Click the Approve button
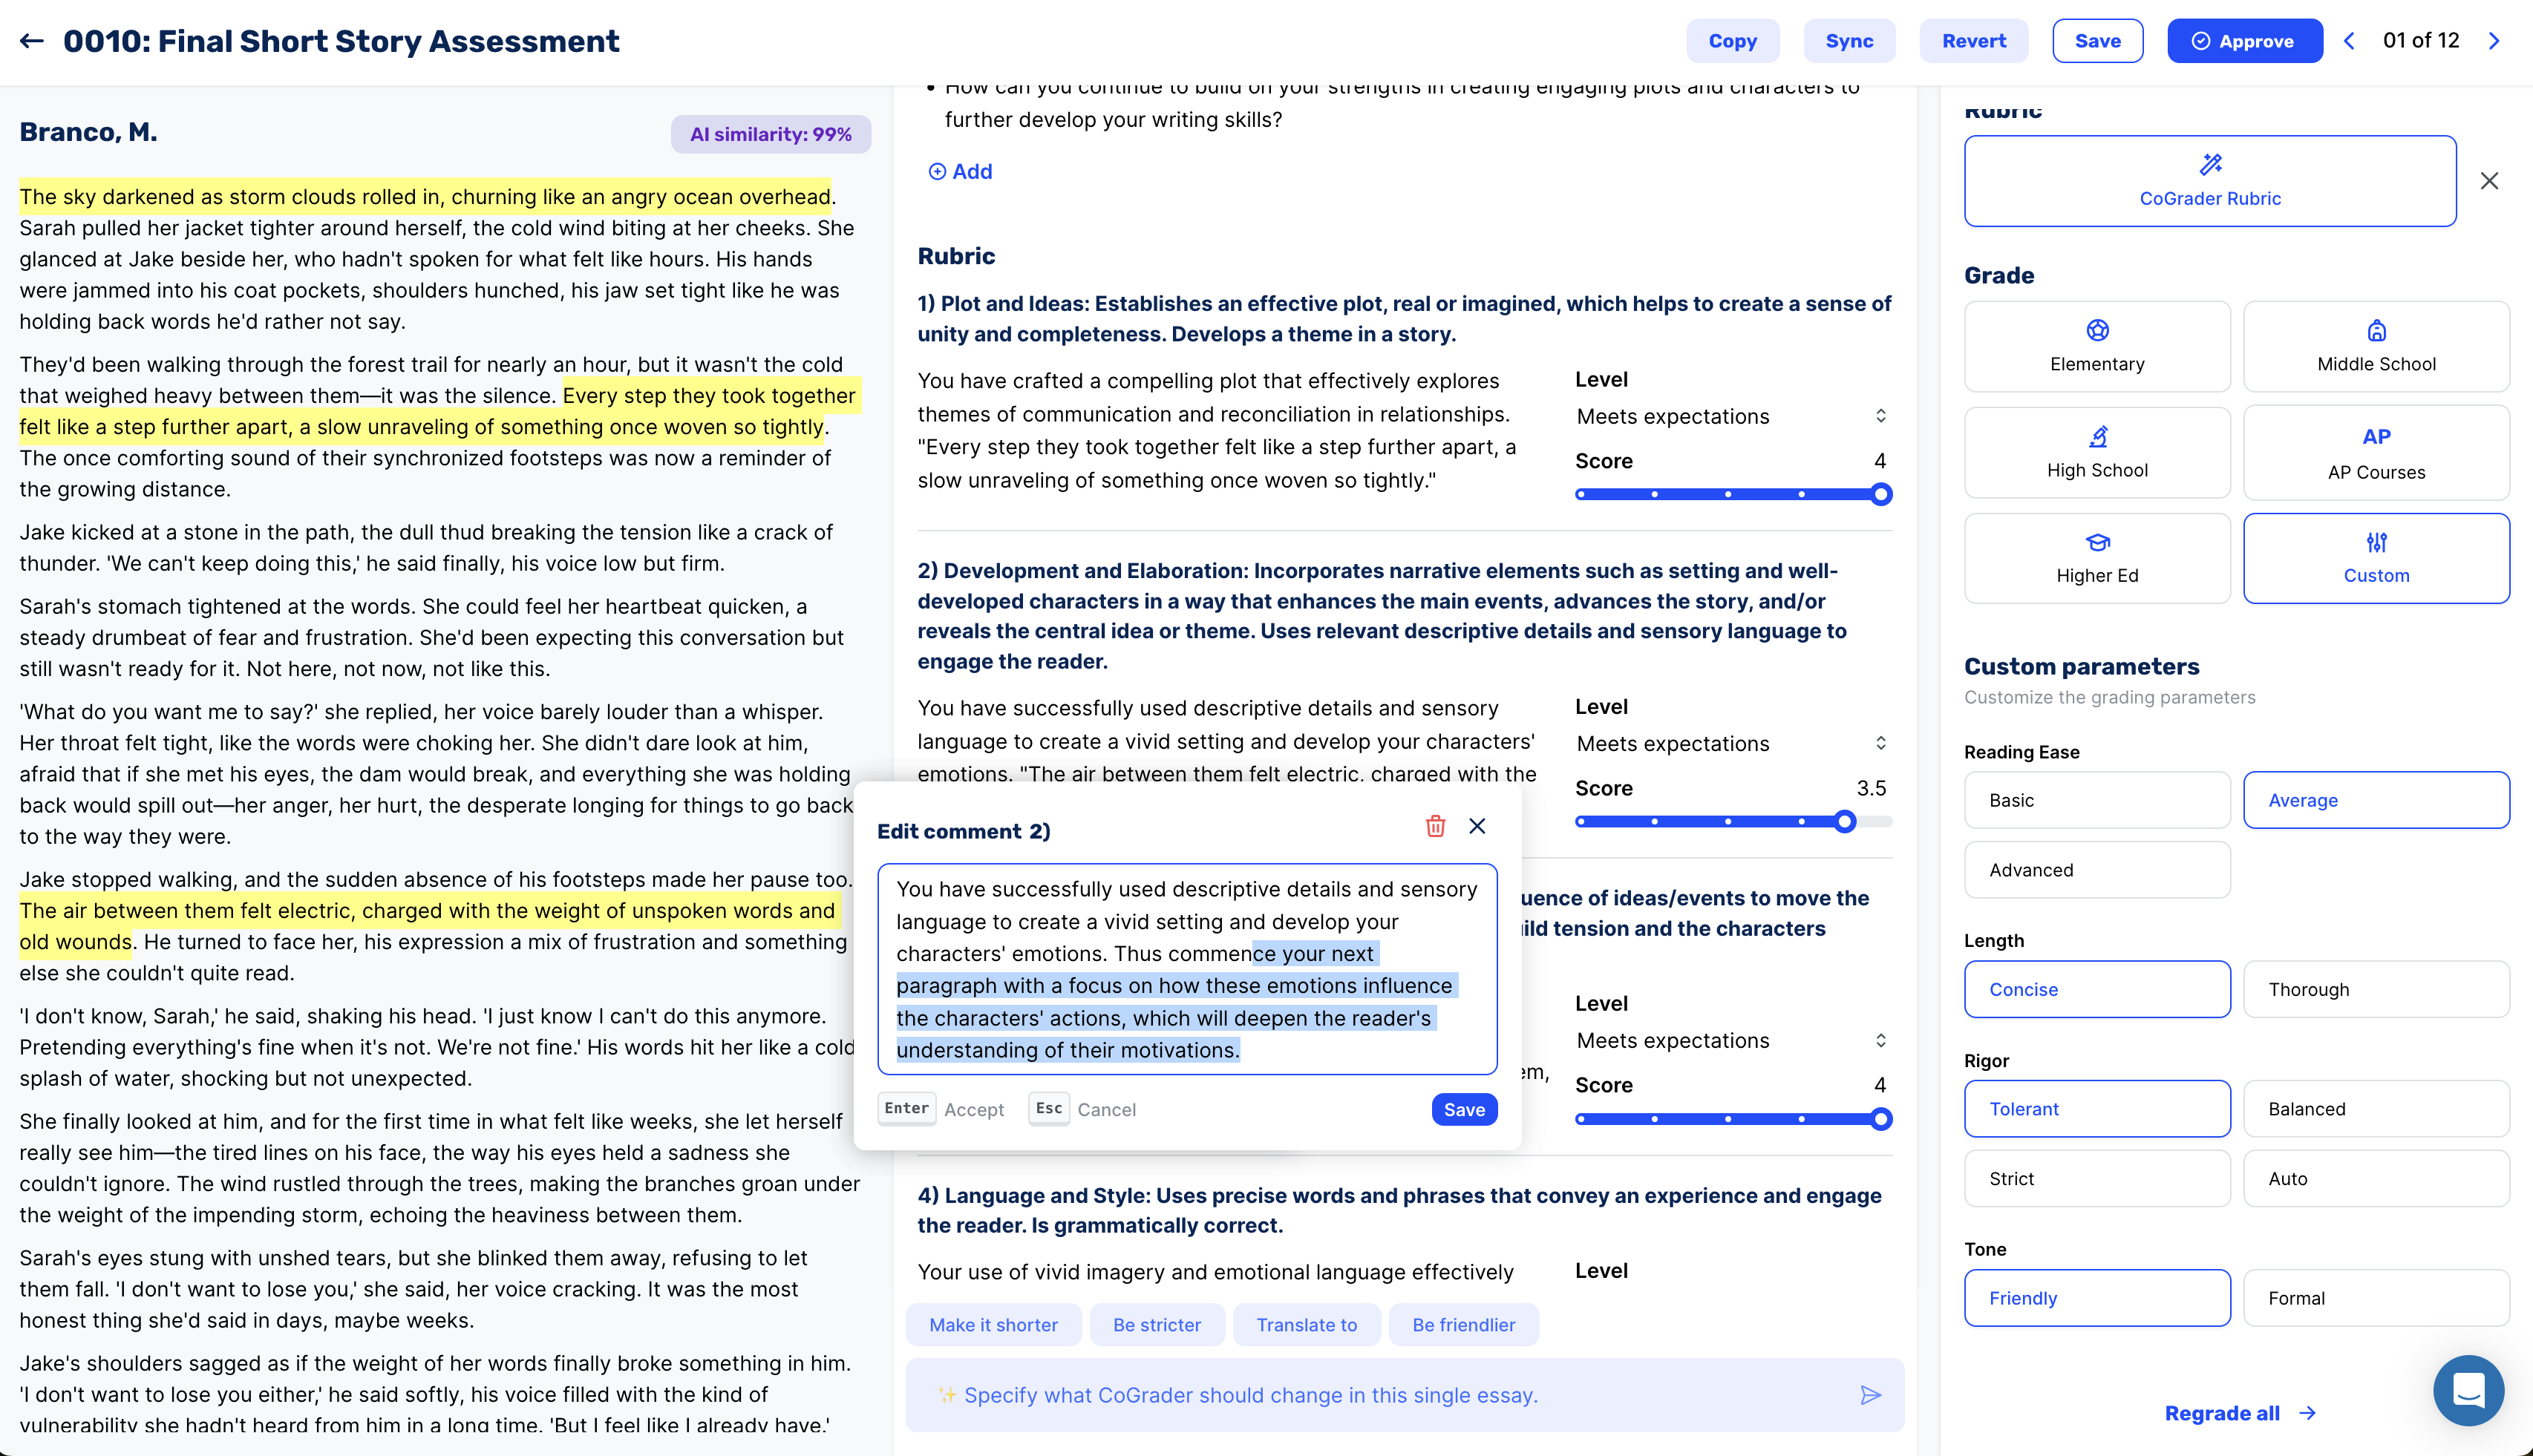Viewport: 2533px width, 1456px height. (x=2244, y=41)
